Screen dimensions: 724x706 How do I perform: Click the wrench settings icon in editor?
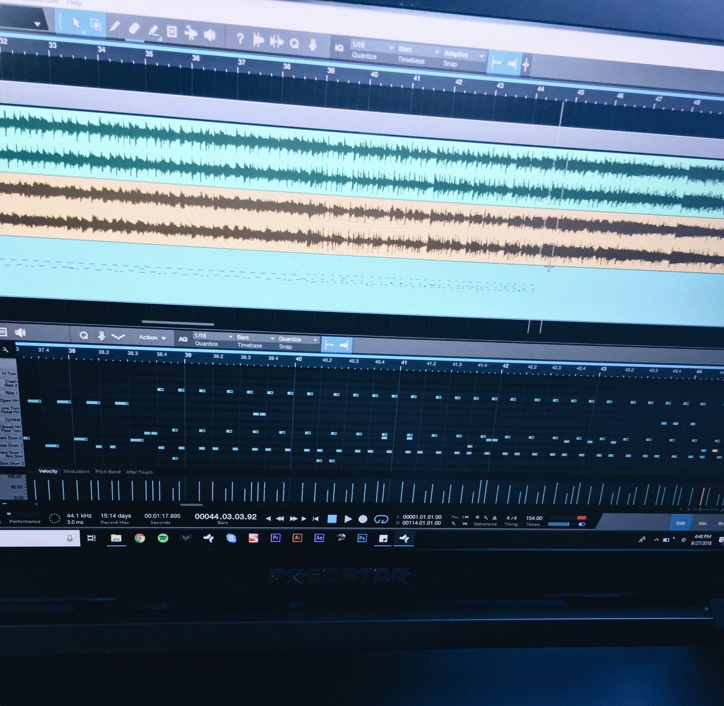pos(5,349)
